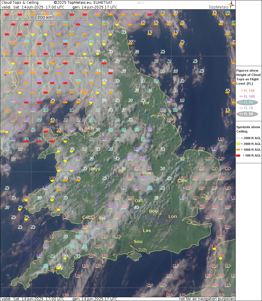
Task: Select the '<= FL 50' legend oval
Action: click(247, 114)
